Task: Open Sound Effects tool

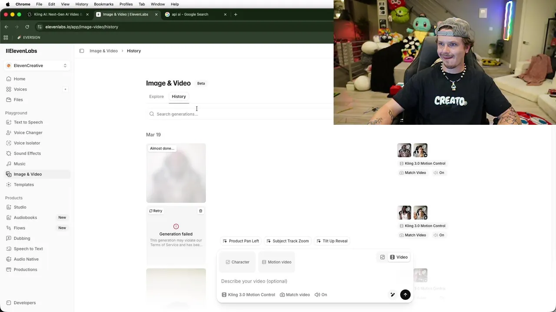Action: (27, 153)
